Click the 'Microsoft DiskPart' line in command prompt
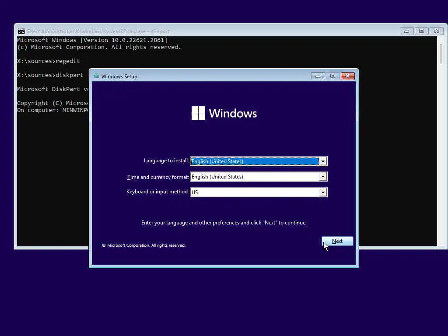The width and height of the screenshot is (448, 336). click(x=53, y=89)
